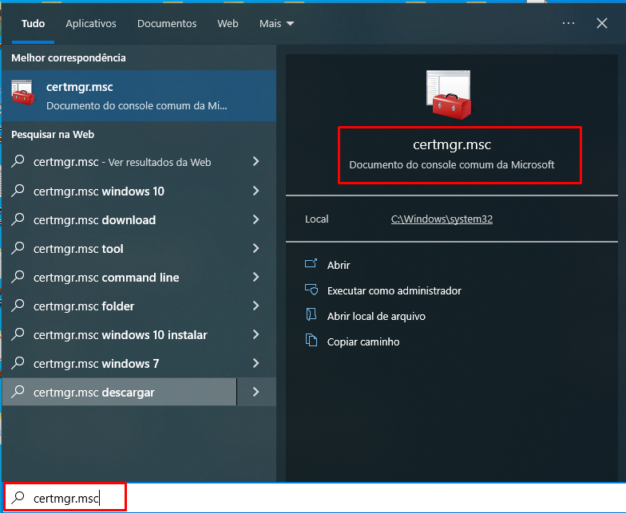Click the large certmgr.msc toolbox icon
Viewport: 626px width, 513px height.
[x=447, y=95]
